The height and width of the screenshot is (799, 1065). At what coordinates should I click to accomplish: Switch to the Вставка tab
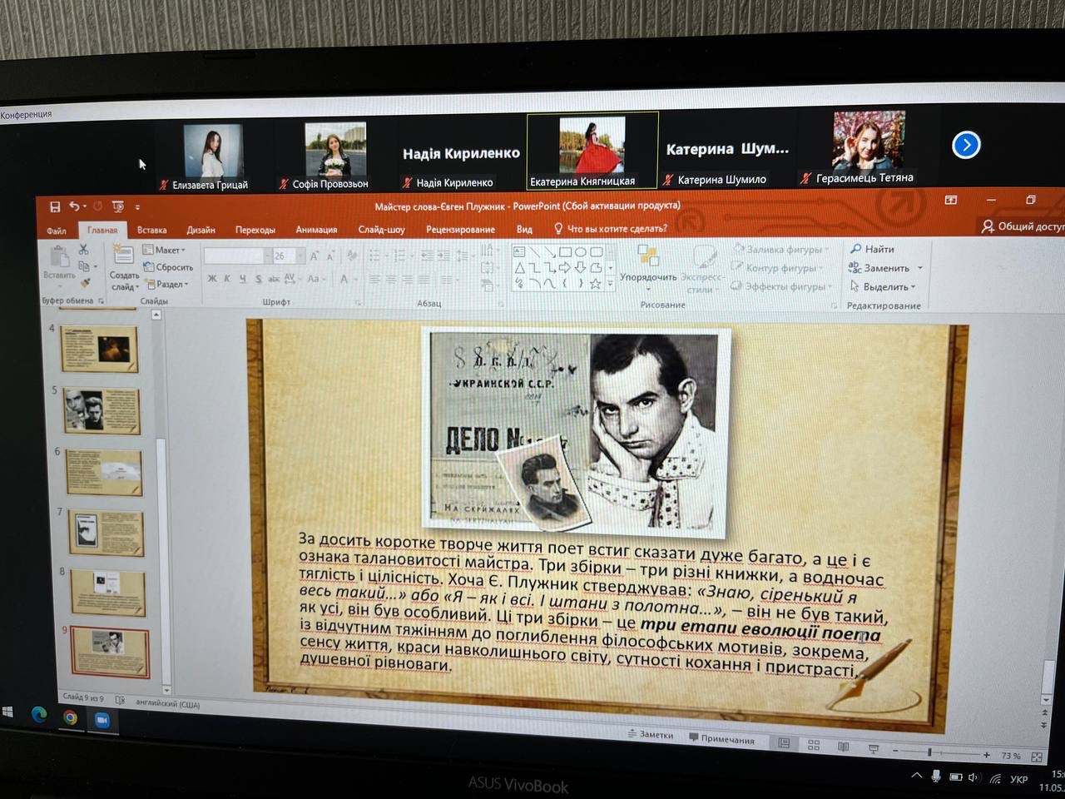tap(151, 230)
